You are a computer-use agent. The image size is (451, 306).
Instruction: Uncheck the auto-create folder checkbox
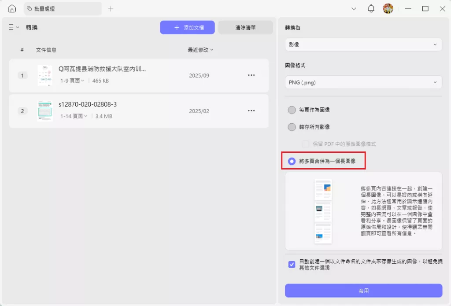tap(292, 264)
